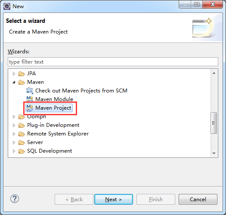Viewport: 226px width, 215px height.
Task: Click the Server folder icon
Action: coord(22,143)
